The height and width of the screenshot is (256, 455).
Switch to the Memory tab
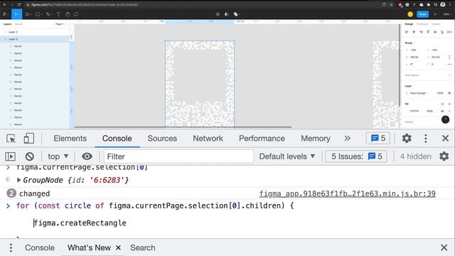316,139
